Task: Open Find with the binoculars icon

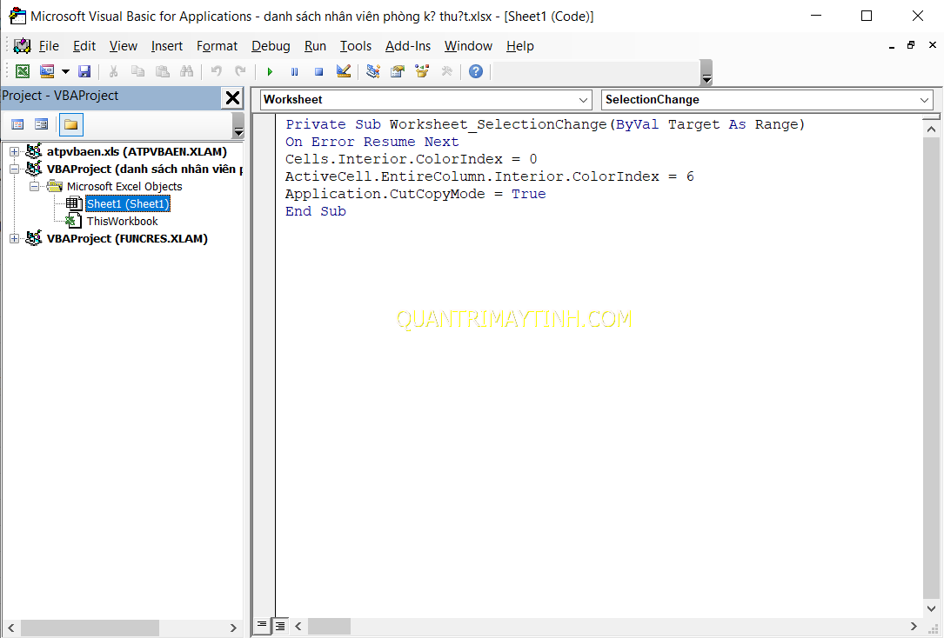Action: pyautogui.click(x=187, y=71)
